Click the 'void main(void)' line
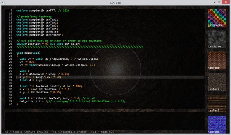This screenshot has width=231, height=135. (28, 53)
